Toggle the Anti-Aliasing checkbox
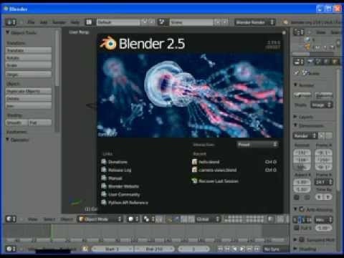Screen dimensions: 344x258 coord(302,209)
